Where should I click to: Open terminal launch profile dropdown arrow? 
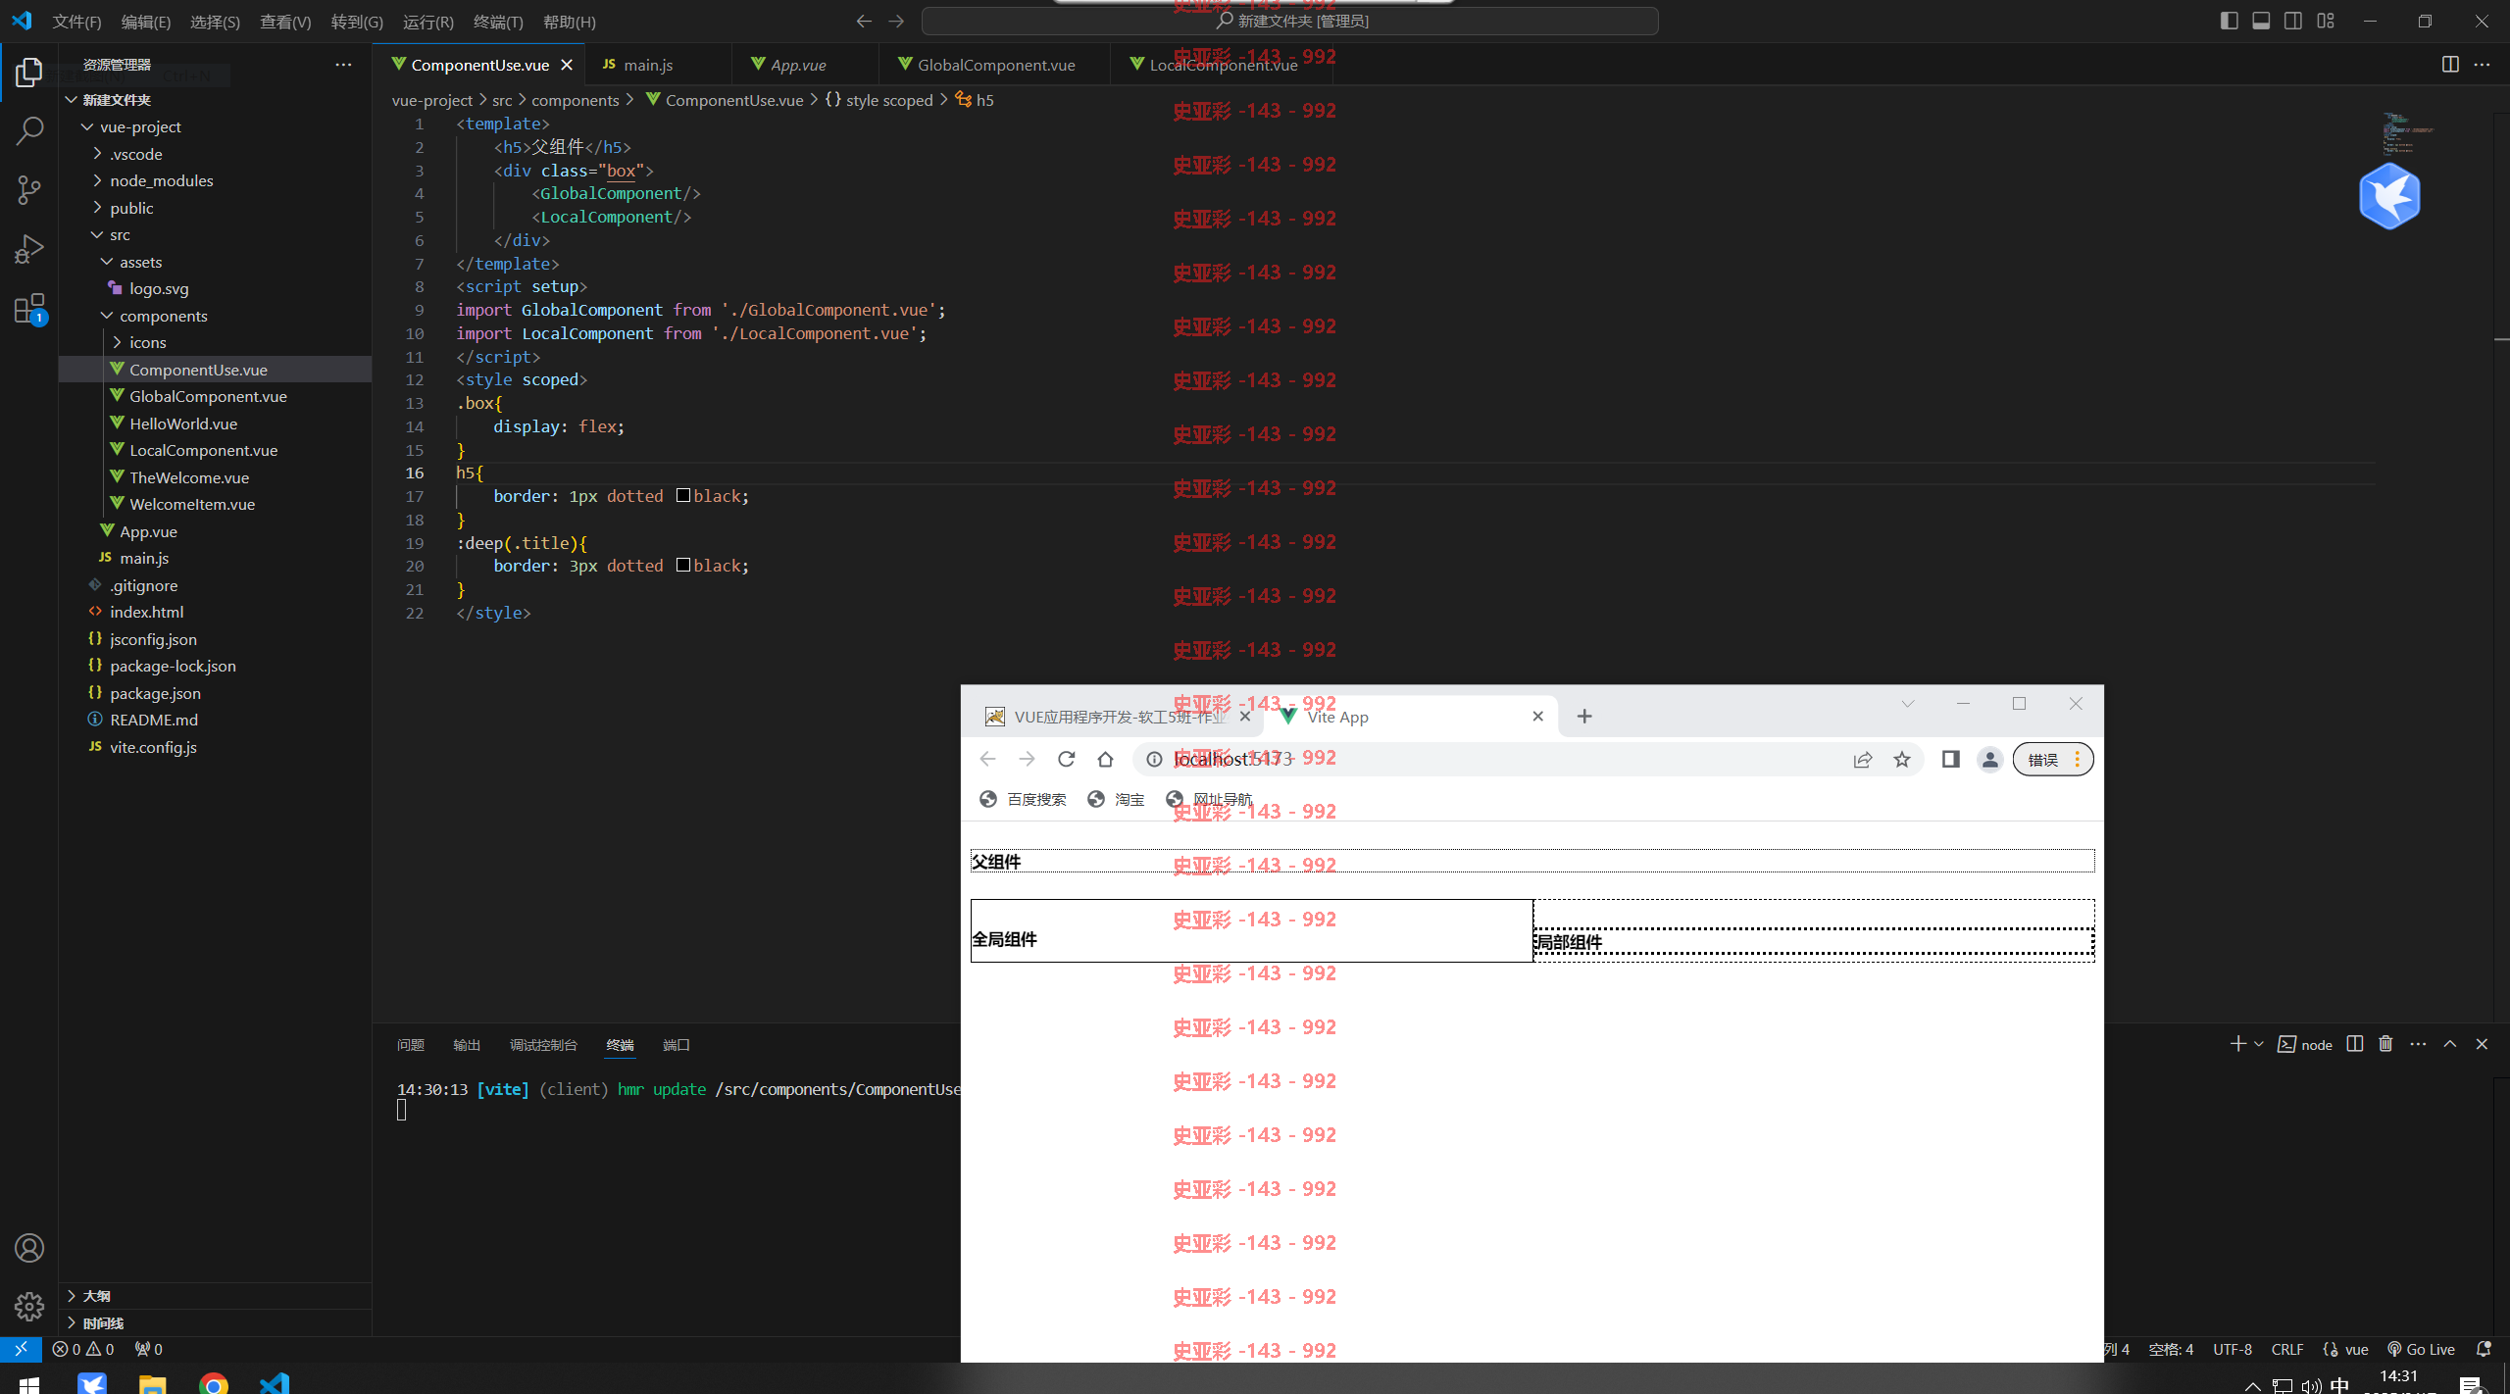2258,1044
